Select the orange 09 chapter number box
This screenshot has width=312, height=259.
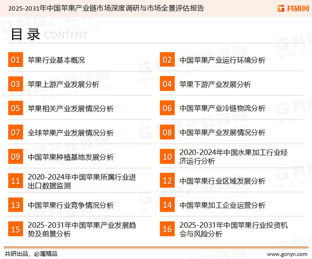15,157
